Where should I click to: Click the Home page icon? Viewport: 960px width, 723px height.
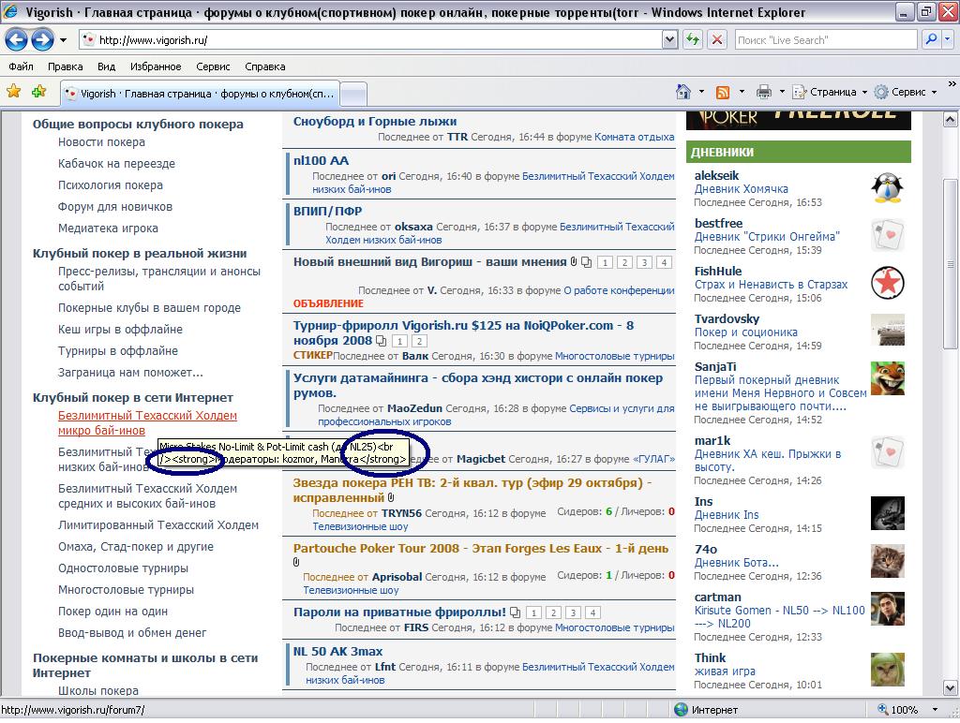684,92
